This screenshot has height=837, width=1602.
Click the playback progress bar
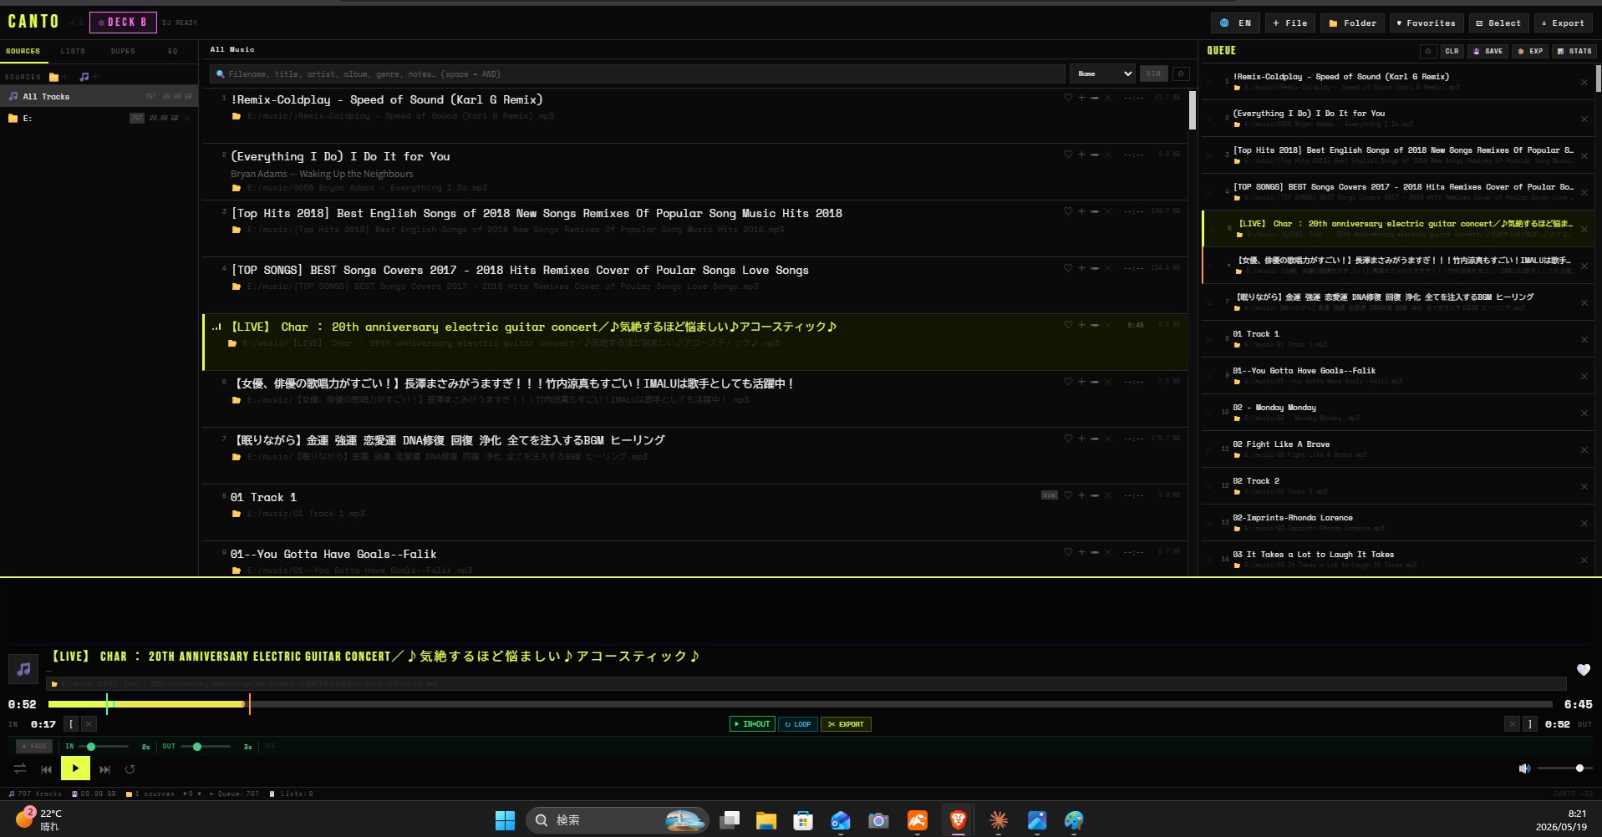[x=800, y=704]
